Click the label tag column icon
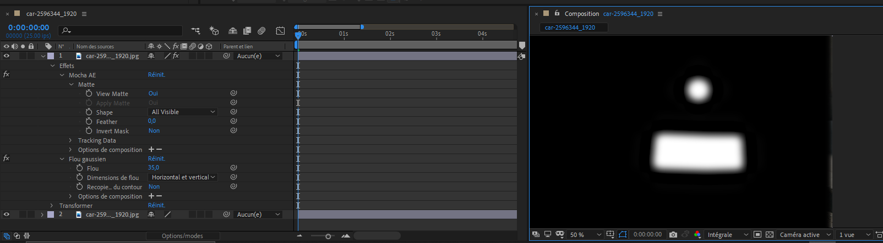The height and width of the screenshot is (243, 883). click(48, 47)
